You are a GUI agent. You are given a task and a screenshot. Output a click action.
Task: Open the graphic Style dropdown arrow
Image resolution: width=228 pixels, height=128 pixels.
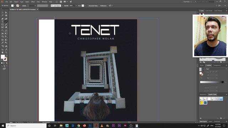85,6
